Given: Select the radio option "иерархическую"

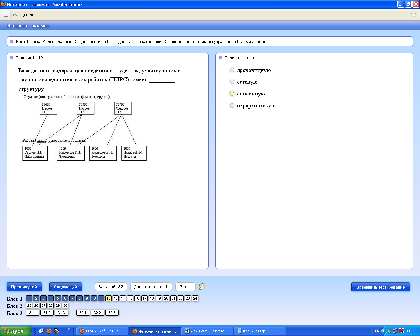Looking at the screenshot, I should point(232,106).
